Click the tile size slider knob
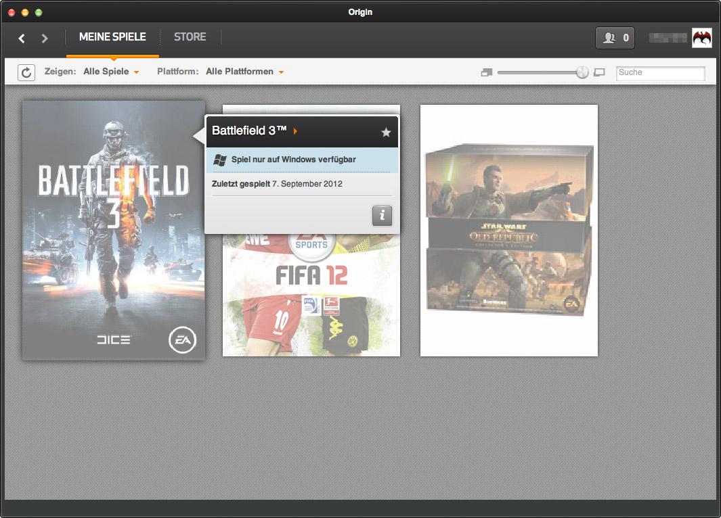Screen dimensions: 721x518 coord(582,72)
